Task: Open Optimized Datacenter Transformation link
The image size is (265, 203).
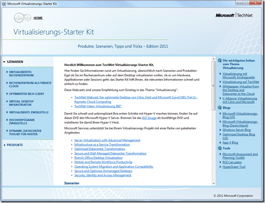Action: [x=100, y=149]
